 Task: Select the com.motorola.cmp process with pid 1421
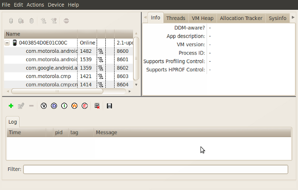point(69,76)
